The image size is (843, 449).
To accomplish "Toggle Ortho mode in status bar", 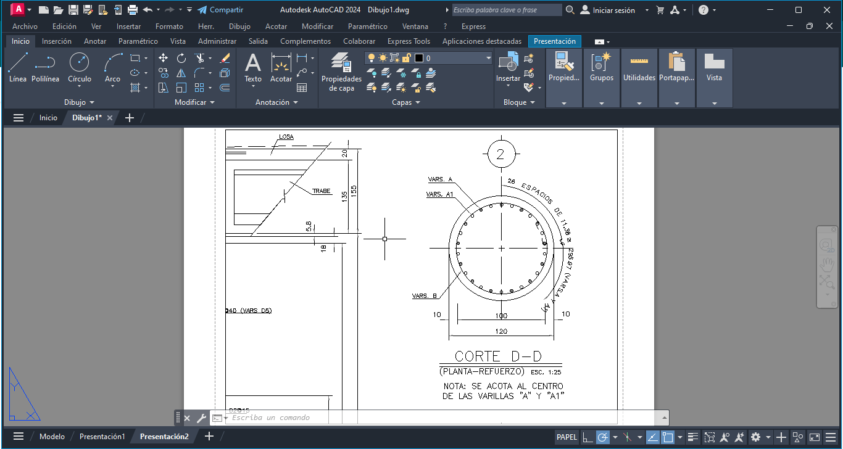I will click(588, 437).
